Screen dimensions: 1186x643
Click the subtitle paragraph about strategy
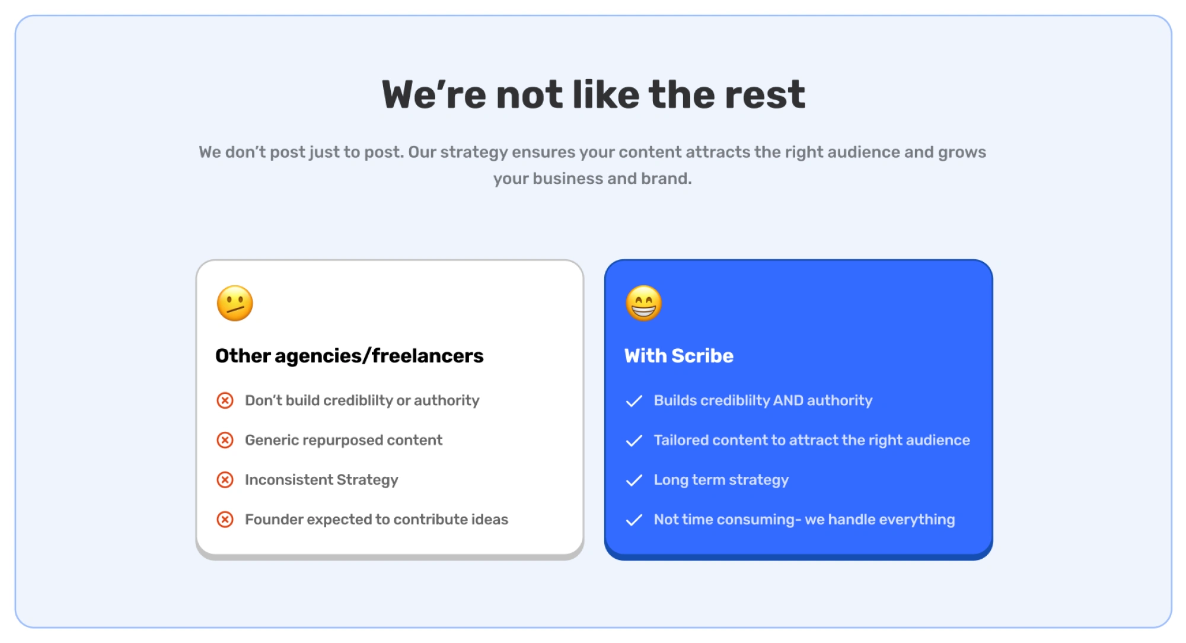tap(592, 165)
